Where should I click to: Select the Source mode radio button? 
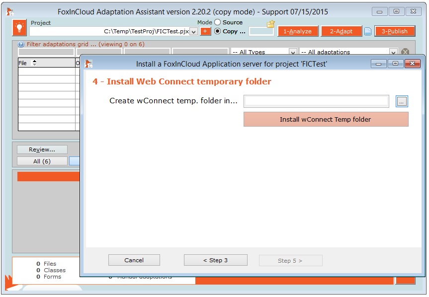(x=217, y=22)
